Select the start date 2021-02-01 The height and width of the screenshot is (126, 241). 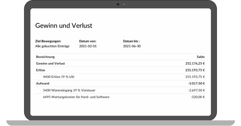tap(89, 46)
